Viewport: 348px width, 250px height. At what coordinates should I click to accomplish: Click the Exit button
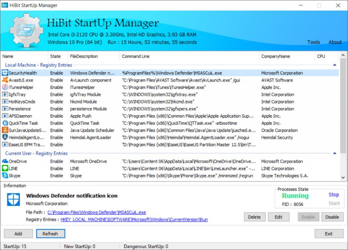[x=329, y=234]
